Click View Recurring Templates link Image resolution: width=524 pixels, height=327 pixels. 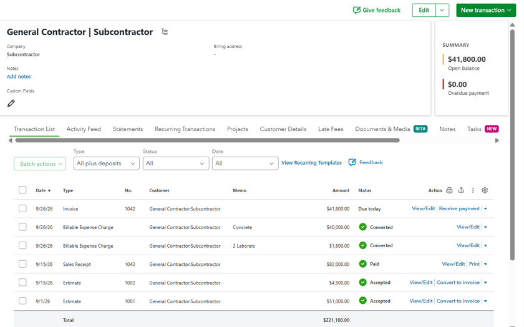tap(311, 163)
